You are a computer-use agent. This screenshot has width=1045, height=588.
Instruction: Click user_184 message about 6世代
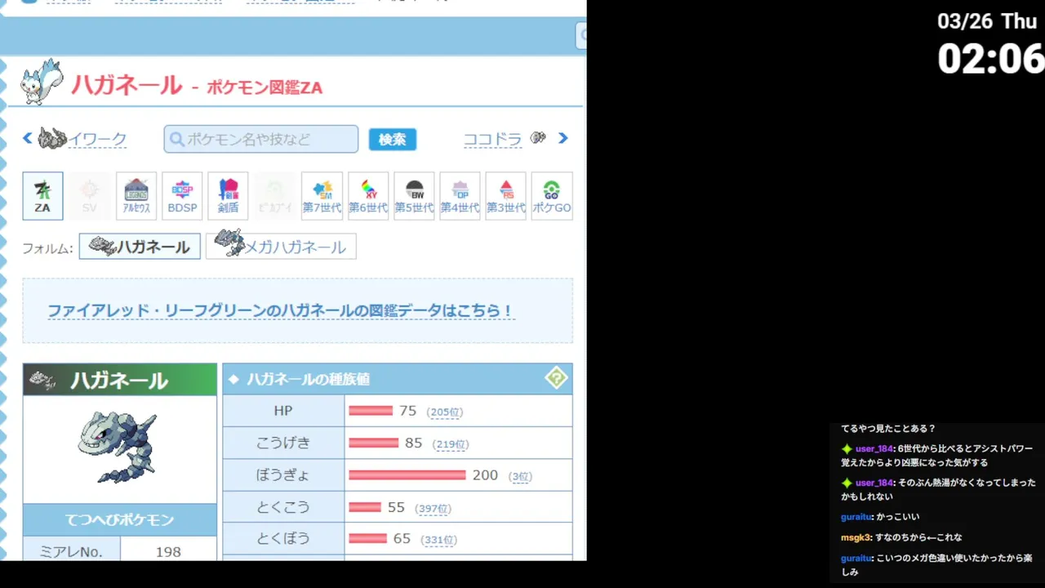(x=937, y=455)
